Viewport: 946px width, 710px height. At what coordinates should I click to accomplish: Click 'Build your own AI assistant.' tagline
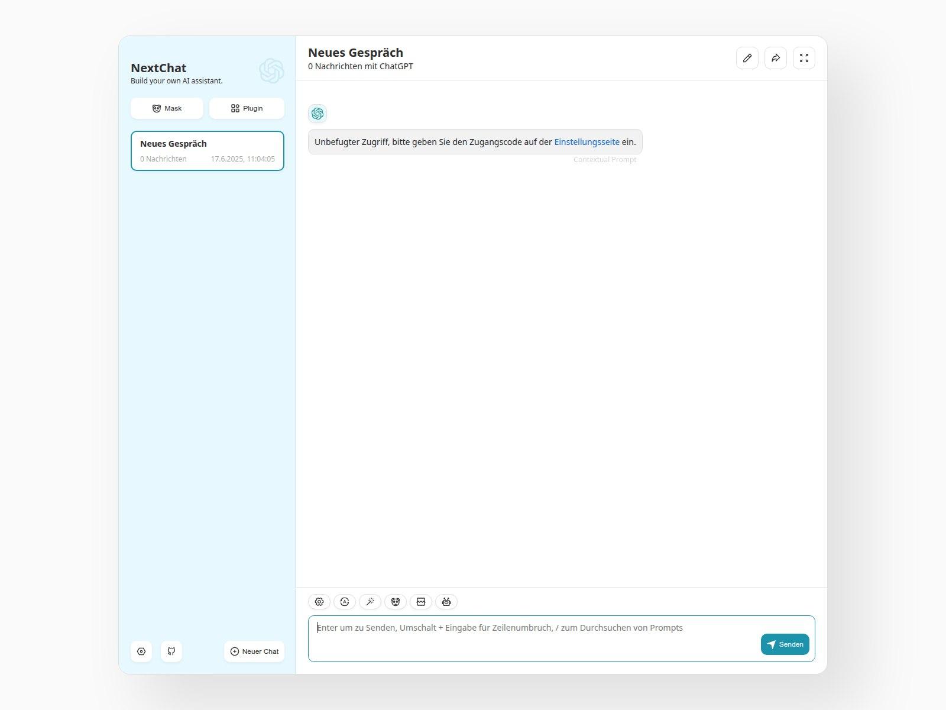(x=177, y=81)
